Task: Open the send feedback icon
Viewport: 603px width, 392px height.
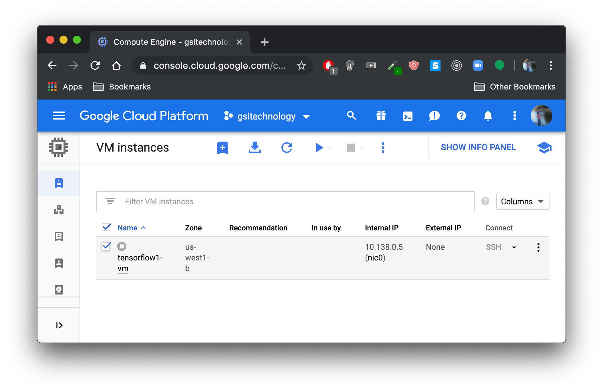Action: click(434, 116)
